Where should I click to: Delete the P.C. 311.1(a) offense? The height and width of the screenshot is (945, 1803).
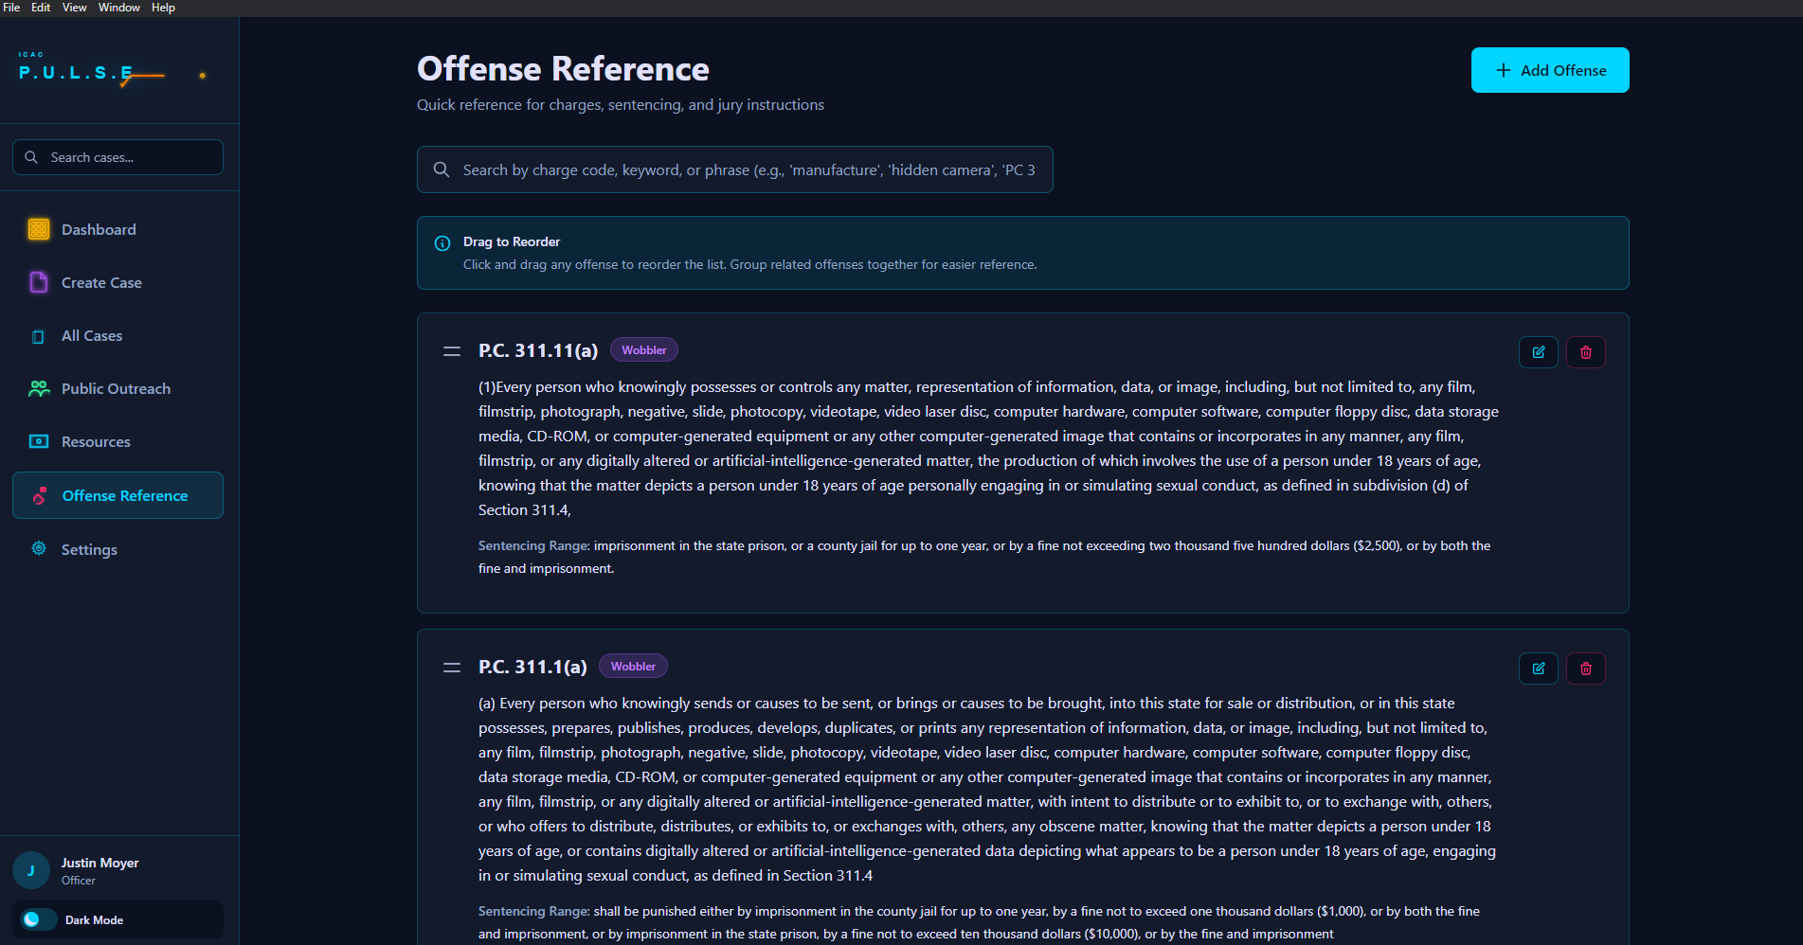(x=1585, y=669)
